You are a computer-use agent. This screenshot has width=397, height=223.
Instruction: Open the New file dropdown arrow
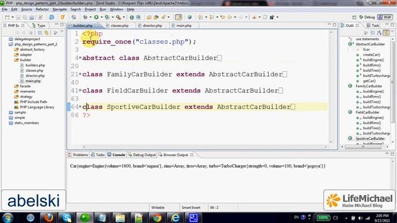12,17
